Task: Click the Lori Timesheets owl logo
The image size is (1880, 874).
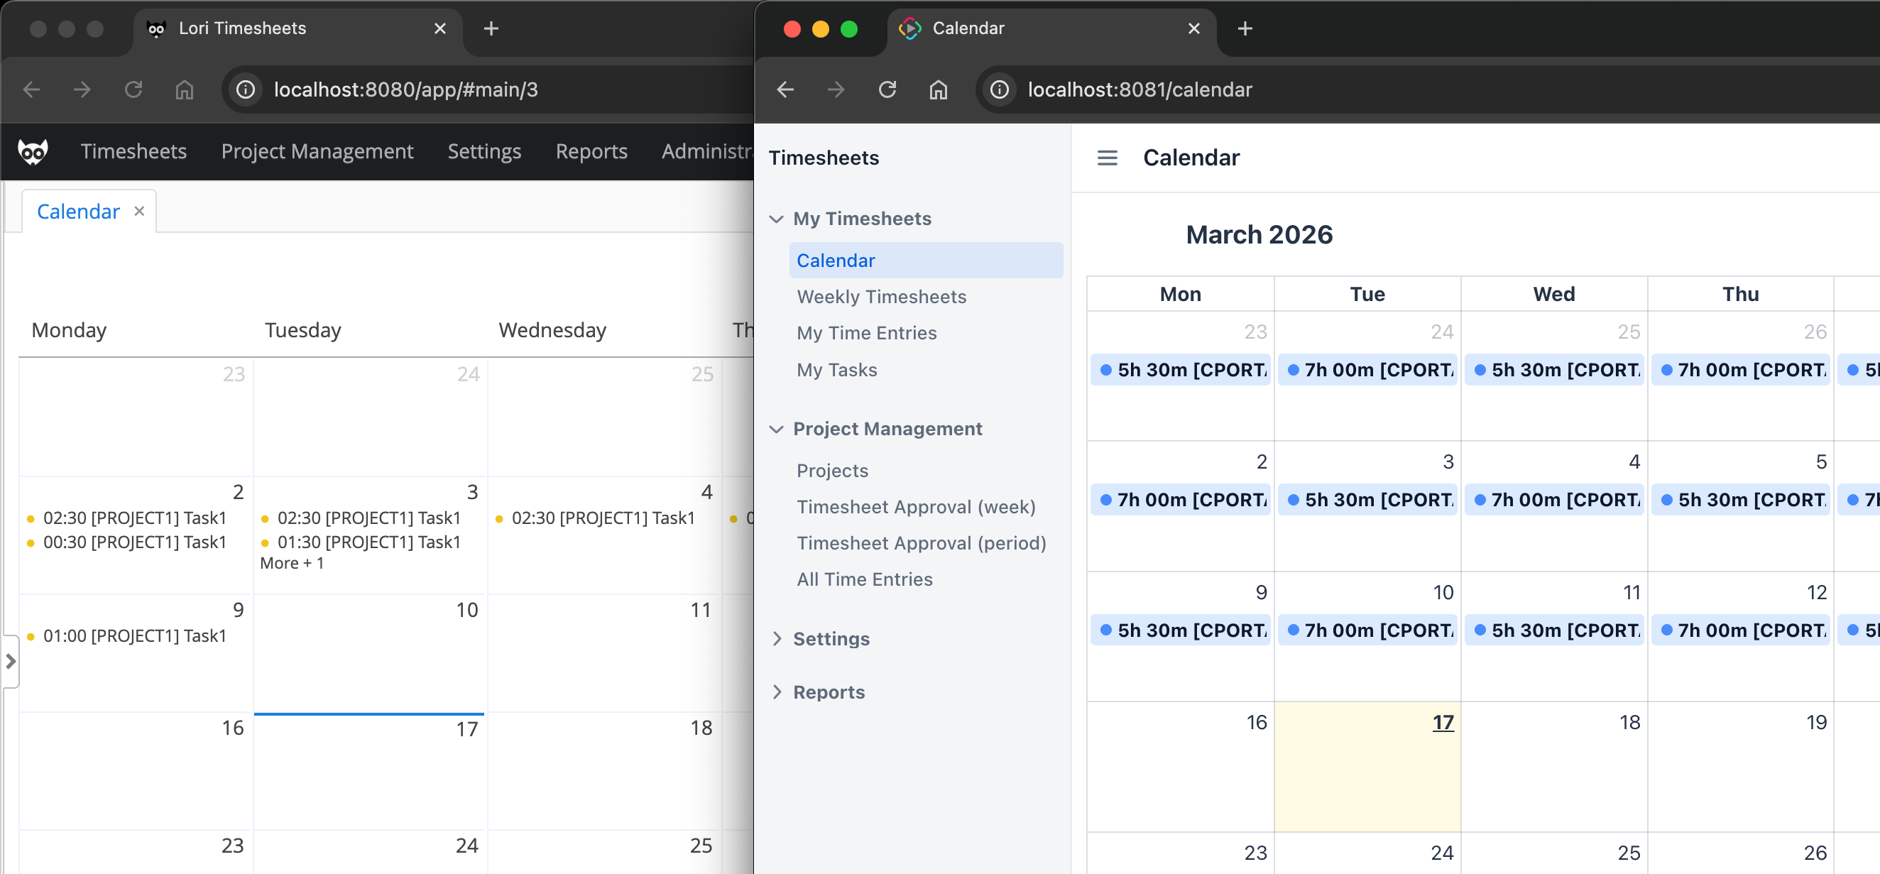Action: (x=33, y=151)
